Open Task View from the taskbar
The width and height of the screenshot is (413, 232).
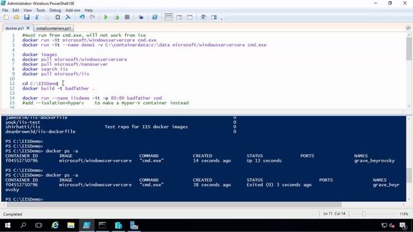[39, 226]
